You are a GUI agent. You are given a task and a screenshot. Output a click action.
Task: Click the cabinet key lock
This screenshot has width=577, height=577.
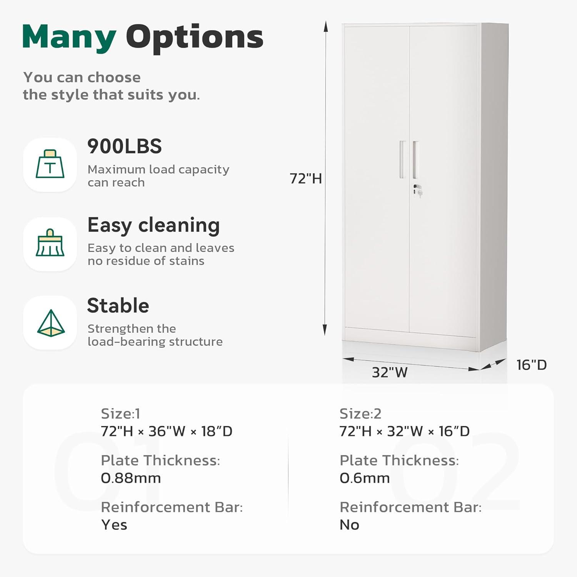(417, 190)
